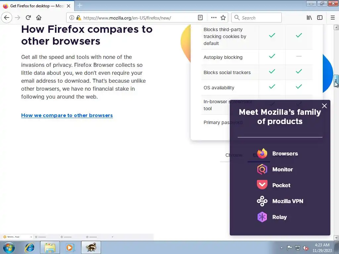
Task: Toggle reader view in address bar
Action: [200, 18]
